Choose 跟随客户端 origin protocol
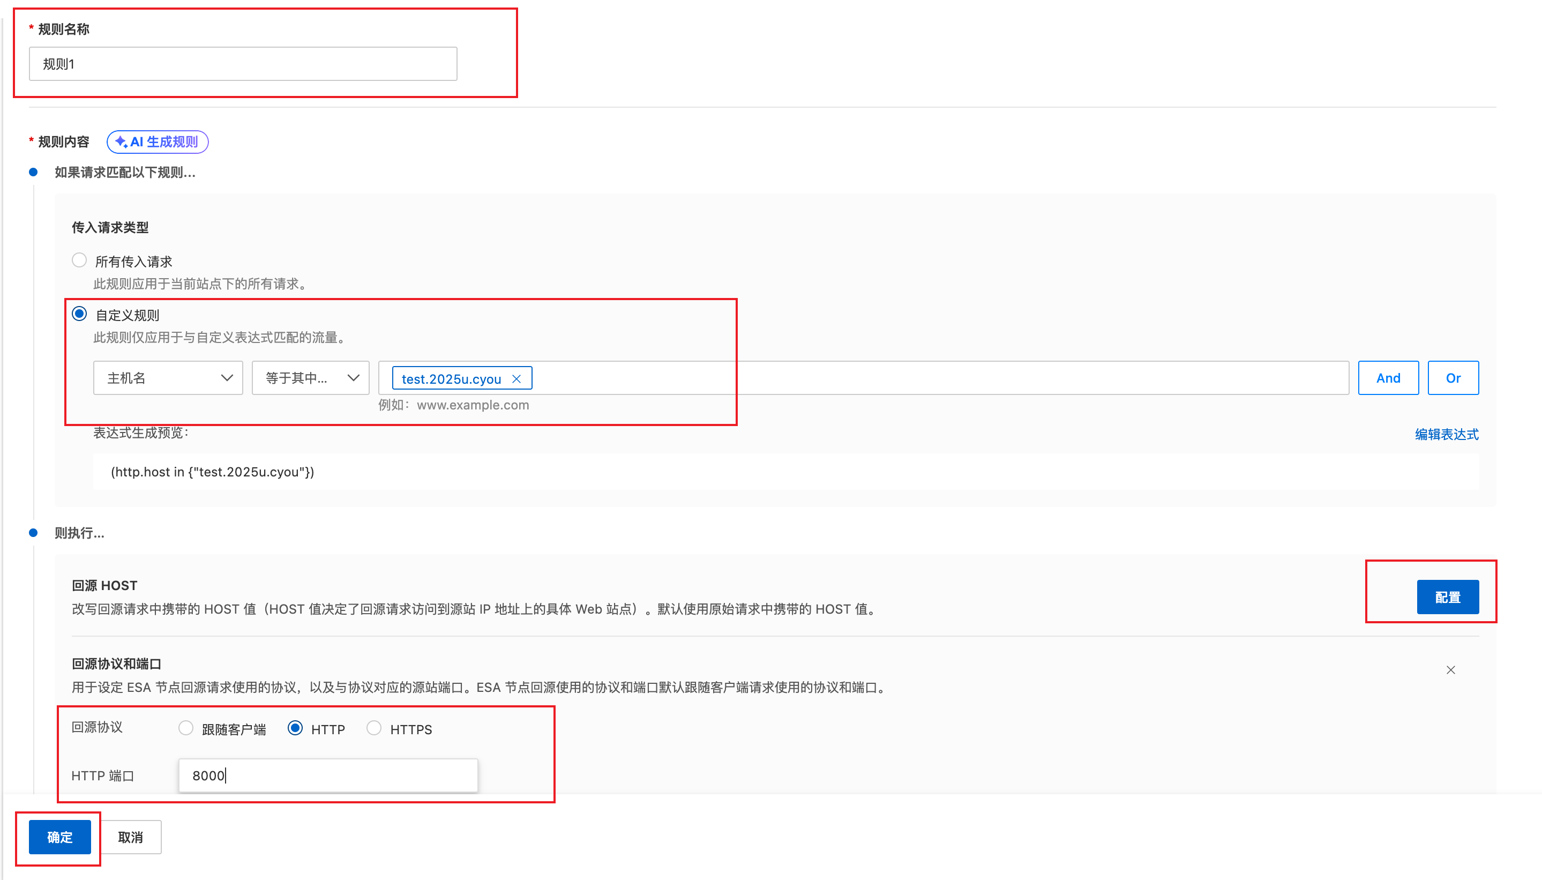Screen dimensions: 1542x880 pyautogui.click(x=186, y=728)
